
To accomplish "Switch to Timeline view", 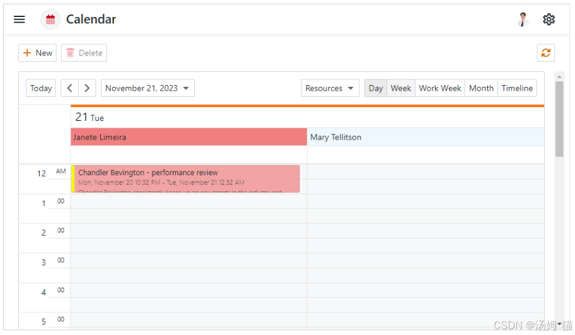I will tap(517, 88).
